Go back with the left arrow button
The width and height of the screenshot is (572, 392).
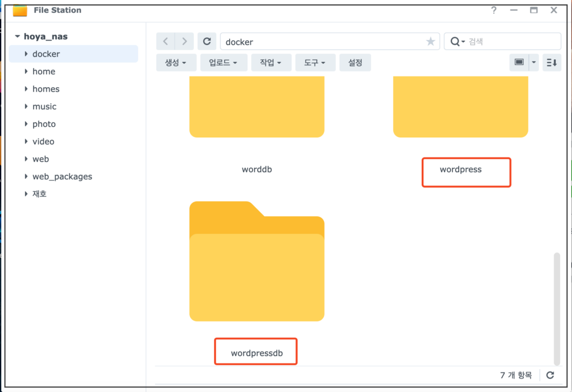click(x=165, y=41)
